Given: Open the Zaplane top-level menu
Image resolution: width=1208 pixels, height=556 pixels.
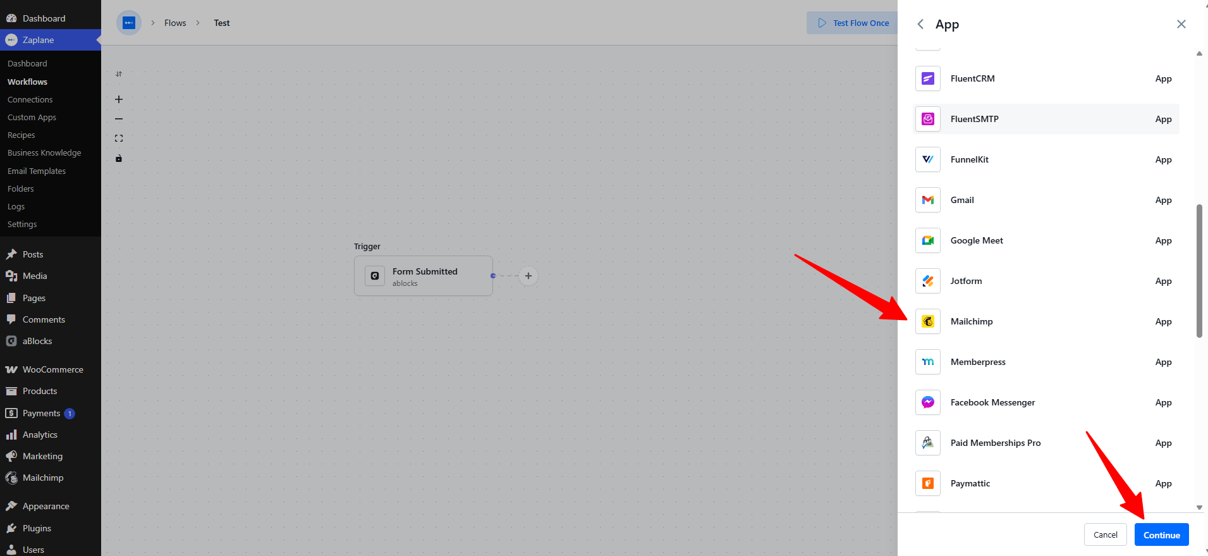Looking at the screenshot, I should pos(51,40).
